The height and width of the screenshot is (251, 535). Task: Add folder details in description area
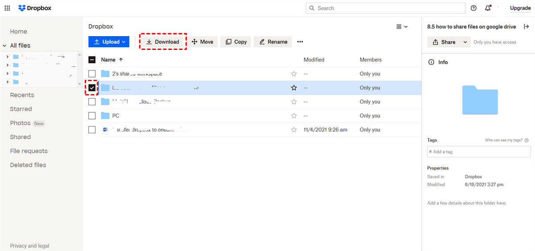pos(467,203)
